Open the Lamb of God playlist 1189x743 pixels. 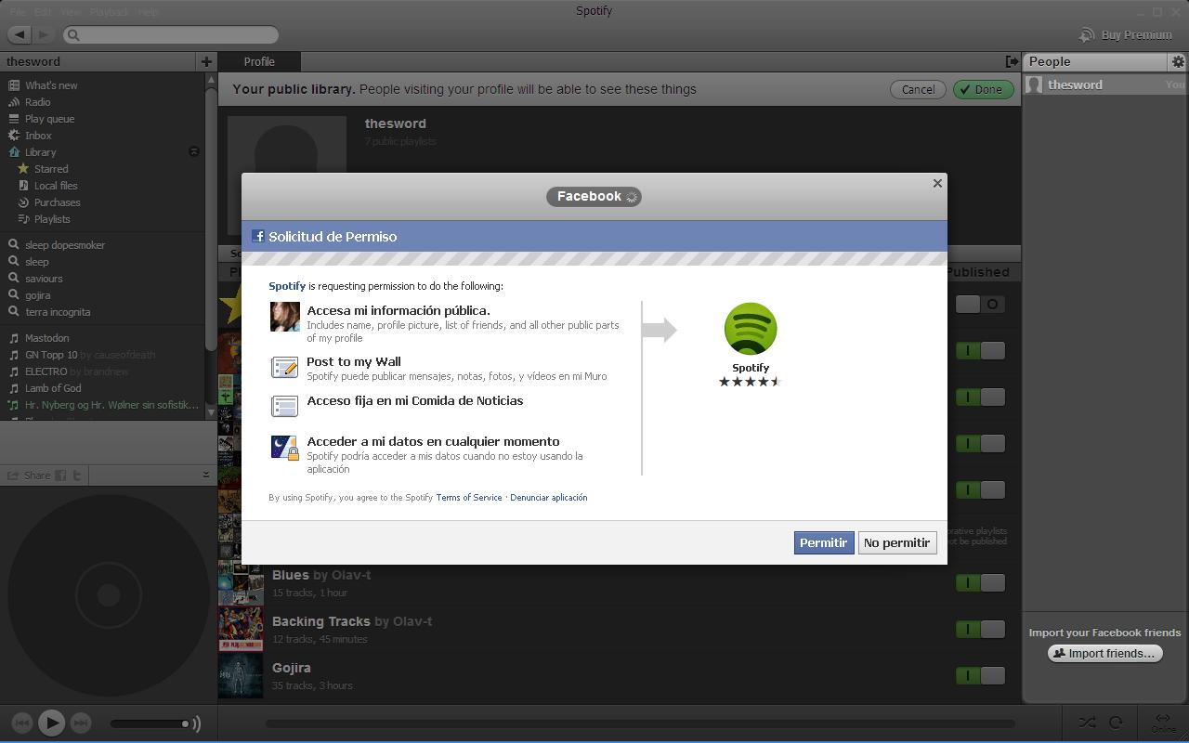point(53,388)
